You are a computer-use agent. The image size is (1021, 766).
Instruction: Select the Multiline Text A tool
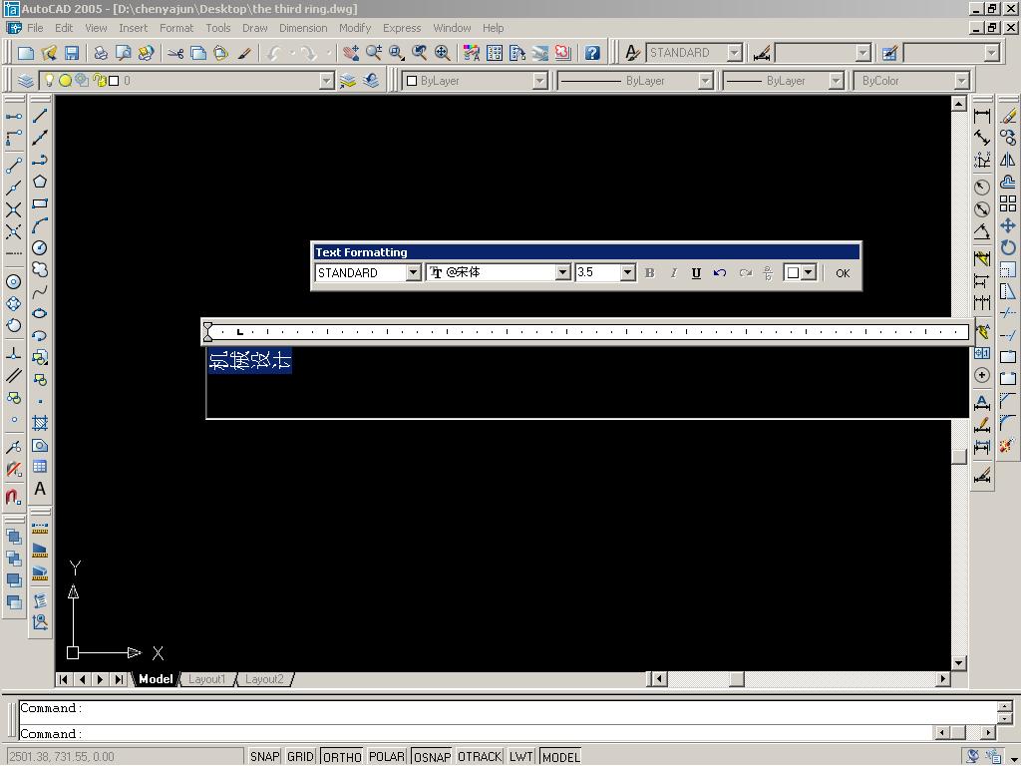tap(40, 489)
